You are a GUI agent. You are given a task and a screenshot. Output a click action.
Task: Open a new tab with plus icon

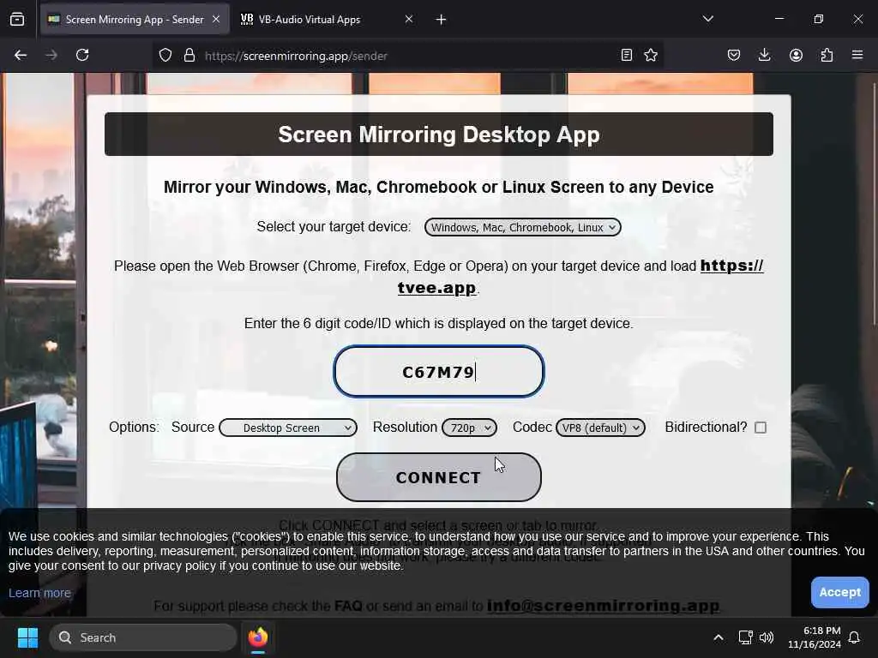pos(442,20)
